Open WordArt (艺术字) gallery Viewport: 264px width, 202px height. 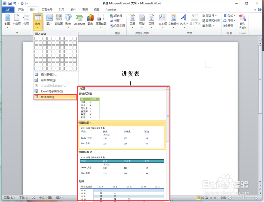click(184, 21)
